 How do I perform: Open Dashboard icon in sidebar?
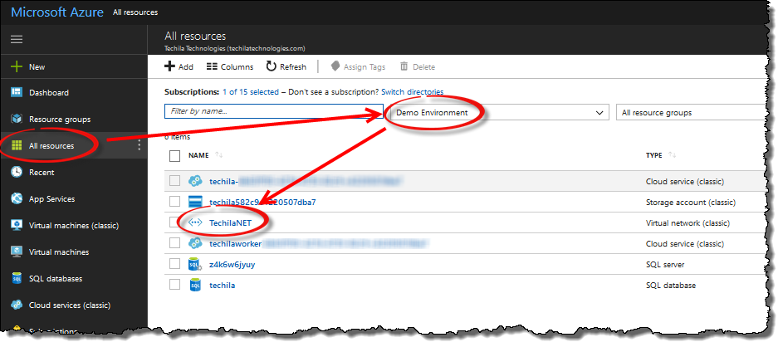click(17, 92)
